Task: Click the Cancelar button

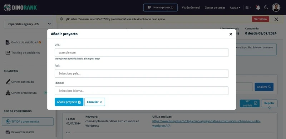Action: pos(94,102)
